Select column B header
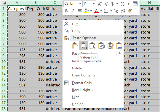 (x=36, y=3)
